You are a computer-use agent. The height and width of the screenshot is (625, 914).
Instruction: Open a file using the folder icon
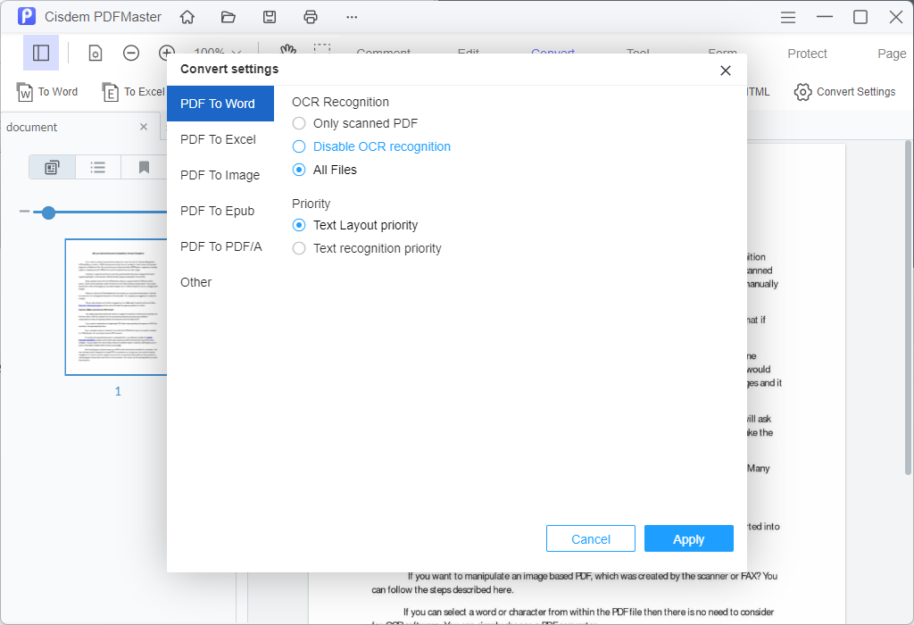(228, 16)
